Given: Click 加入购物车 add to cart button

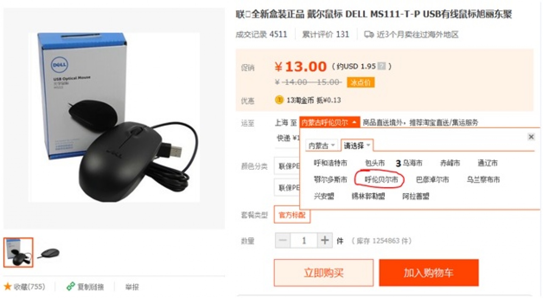Looking at the screenshot, I should pos(429,273).
